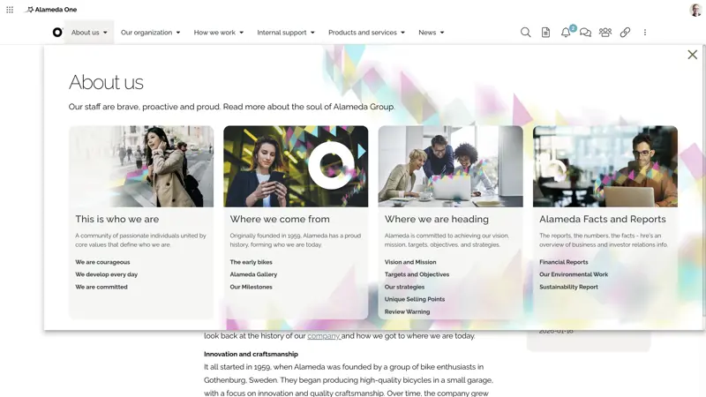The width and height of the screenshot is (706, 397).
Task: Open Our Environmental Work link
Action: click(x=574, y=274)
